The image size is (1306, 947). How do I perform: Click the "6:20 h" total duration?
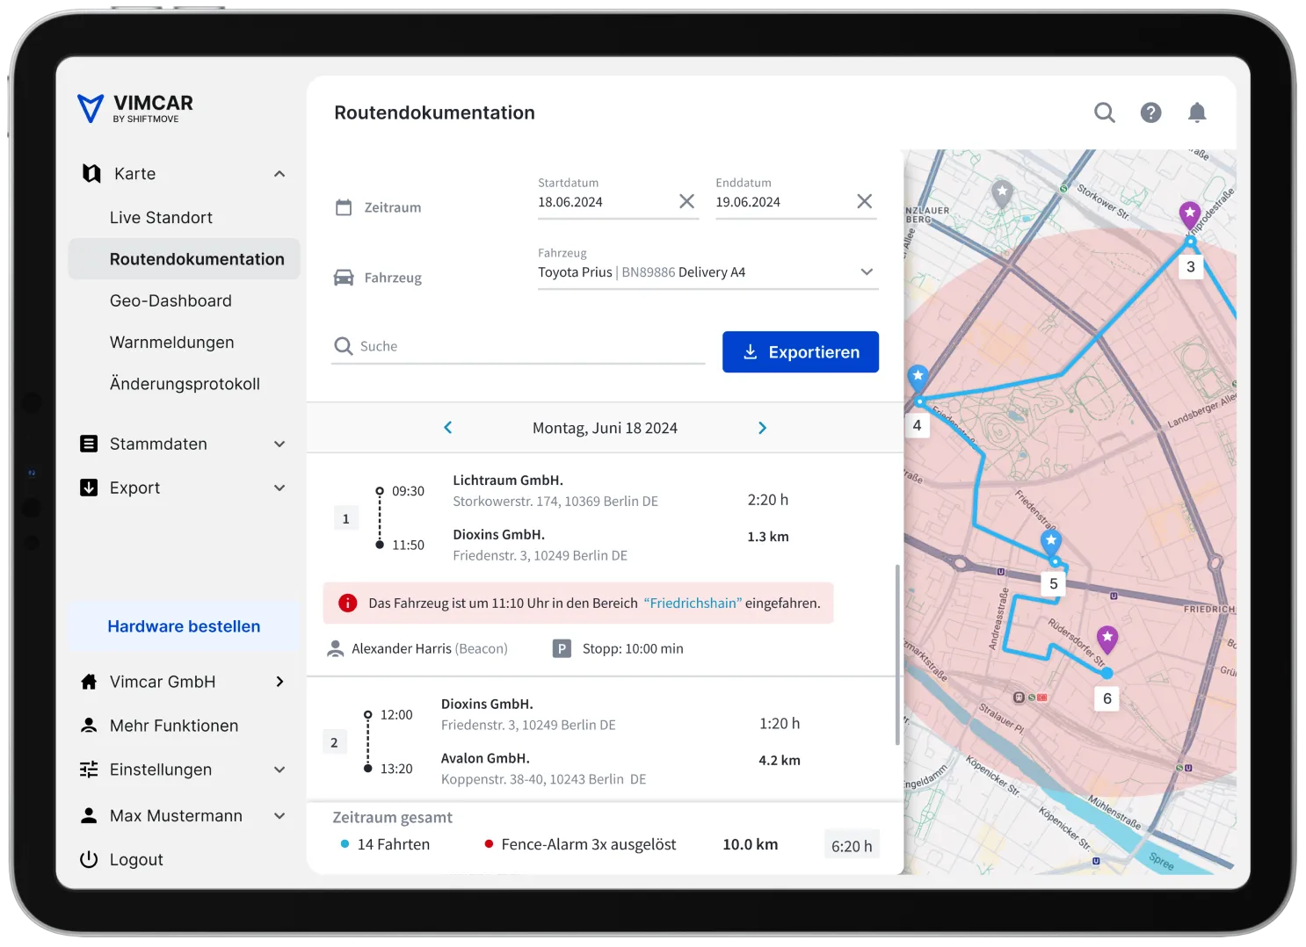coord(852,846)
